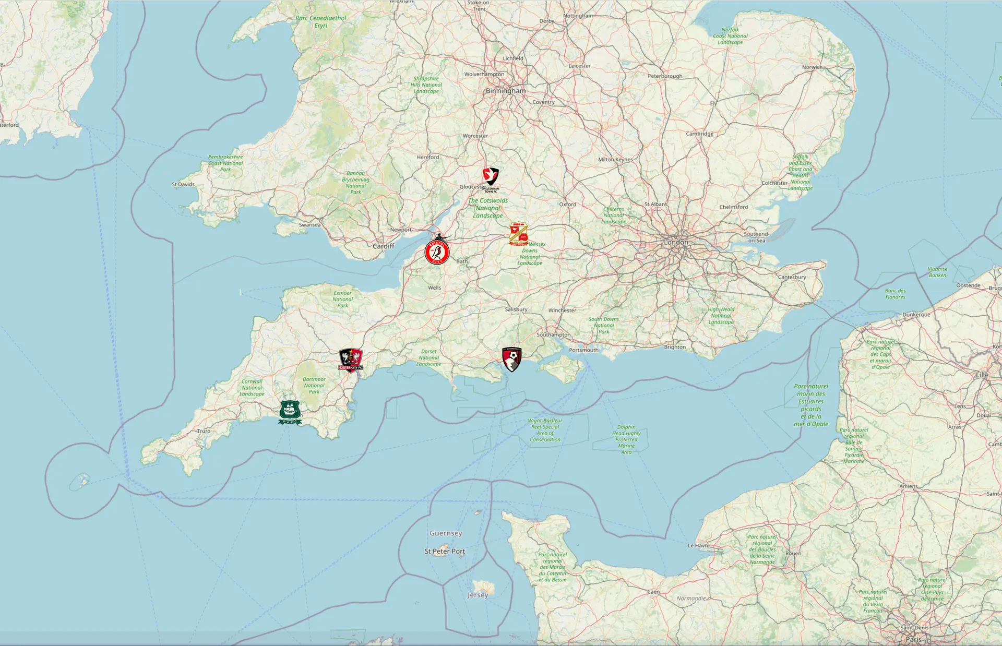Image resolution: width=1002 pixels, height=646 pixels.
Task: Select the Le Havre label
Action: 698,545
